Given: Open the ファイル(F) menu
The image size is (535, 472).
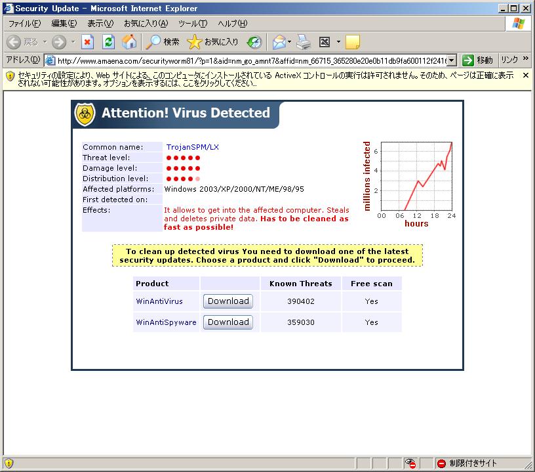Looking at the screenshot, I should click(24, 24).
